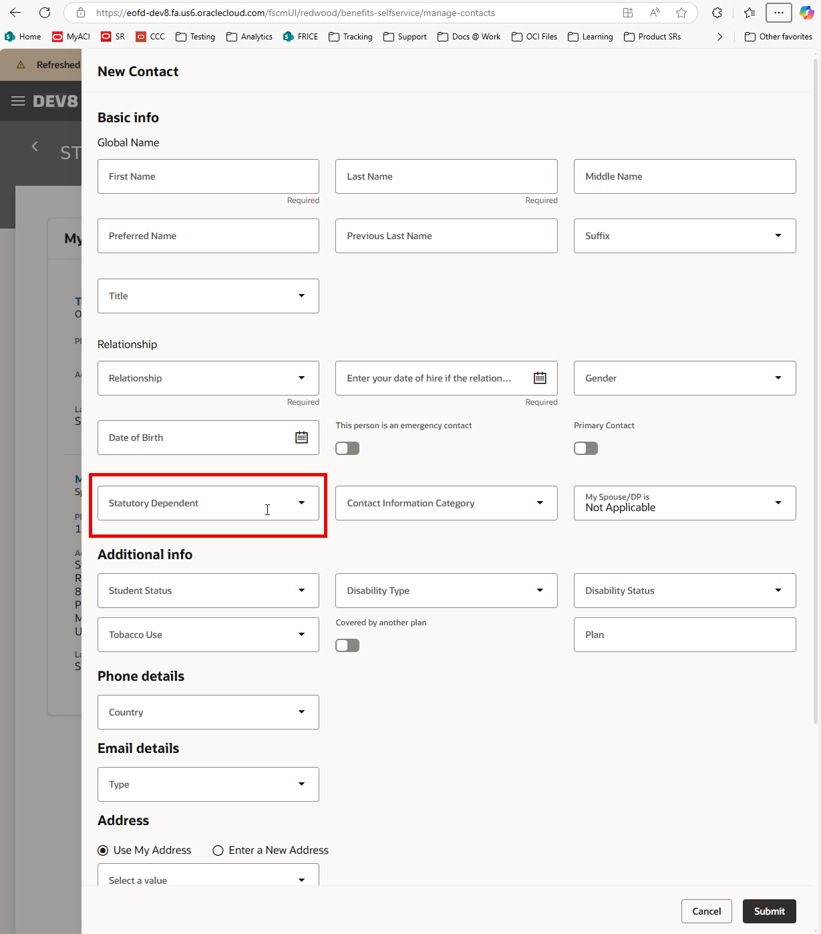The width and height of the screenshot is (821, 934).
Task: Submit the new contact form
Action: pos(770,911)
